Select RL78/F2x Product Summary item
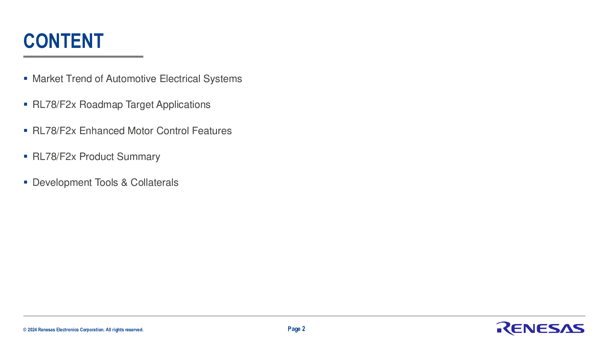 click(96, 157)
